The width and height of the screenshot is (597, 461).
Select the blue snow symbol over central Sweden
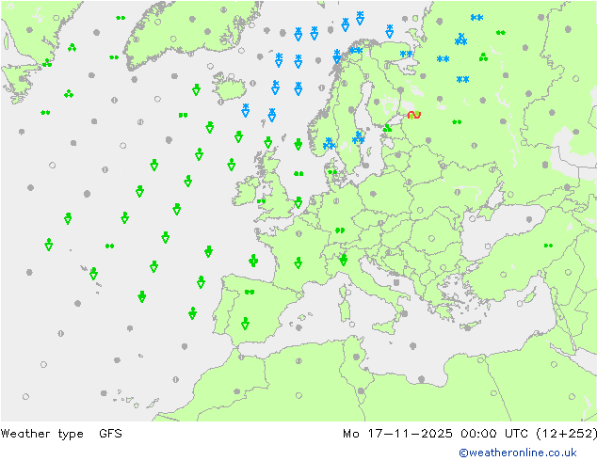(358, 137)
